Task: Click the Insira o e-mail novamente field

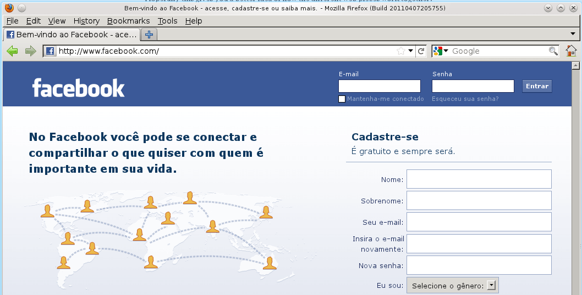Action: click(479, 243)
